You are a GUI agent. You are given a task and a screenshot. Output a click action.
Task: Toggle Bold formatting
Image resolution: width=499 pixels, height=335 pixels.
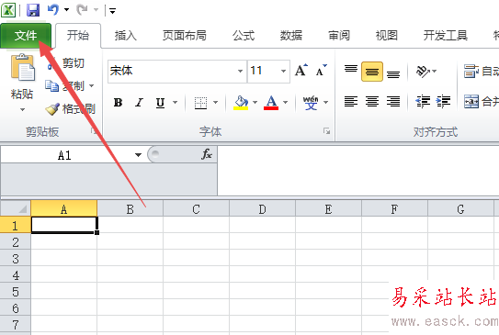click(x=118, y=103)
